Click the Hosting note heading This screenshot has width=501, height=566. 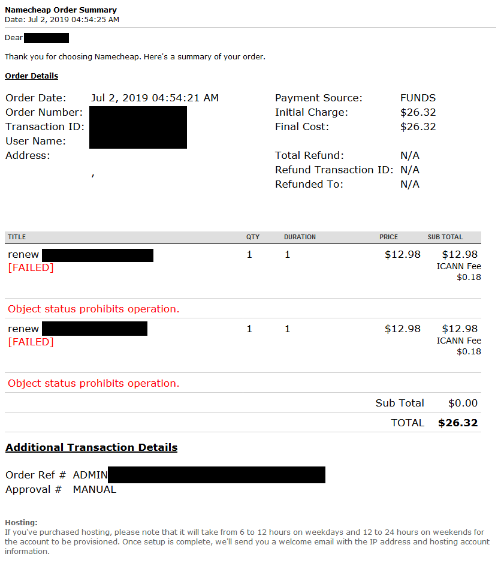point(22,522)
